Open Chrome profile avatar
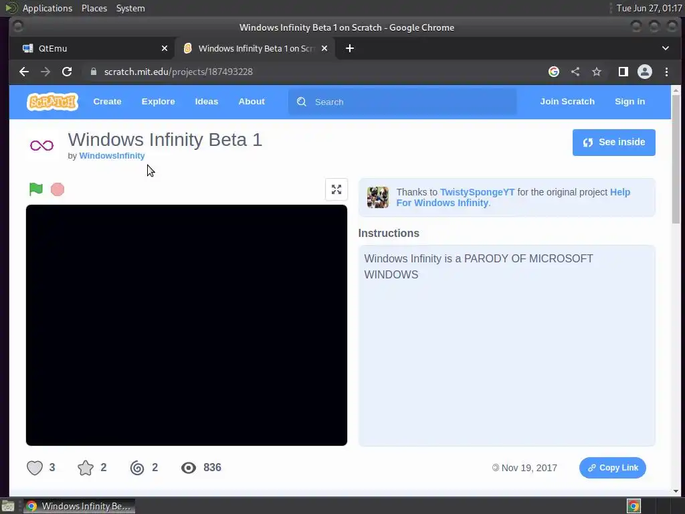The width and height of the screenshot is (685, 514). coord(645,72)
